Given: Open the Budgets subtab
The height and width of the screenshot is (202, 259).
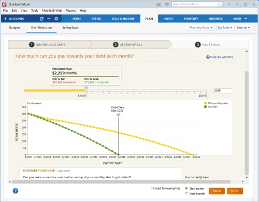Looking at the screenshot, I should point(15,27).
